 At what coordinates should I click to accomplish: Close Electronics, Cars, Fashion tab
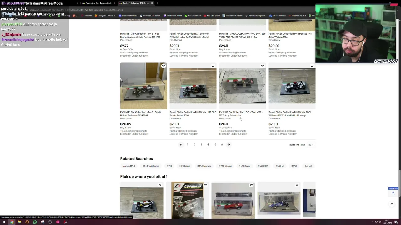tap(115, 3)
